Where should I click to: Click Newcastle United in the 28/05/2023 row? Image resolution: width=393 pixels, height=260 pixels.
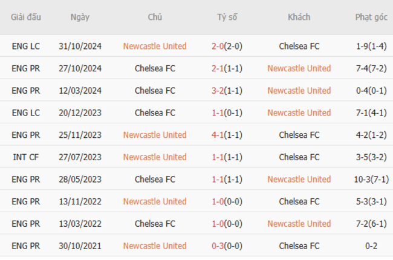299,179
